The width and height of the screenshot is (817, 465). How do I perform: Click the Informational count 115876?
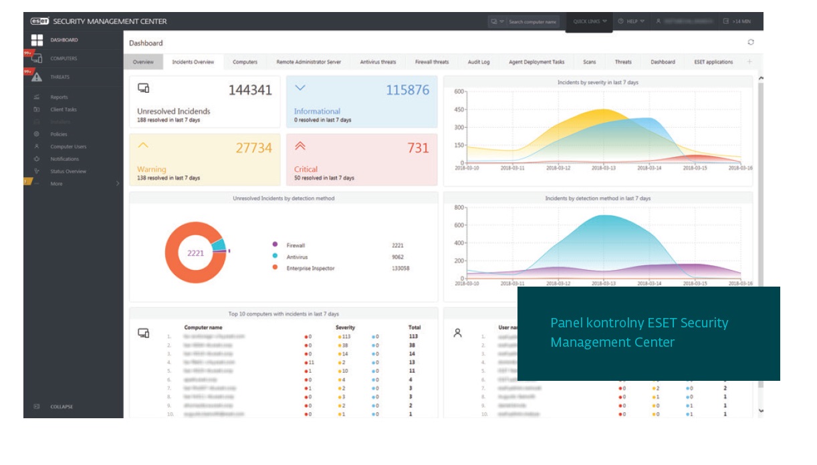tap(408, 90)
